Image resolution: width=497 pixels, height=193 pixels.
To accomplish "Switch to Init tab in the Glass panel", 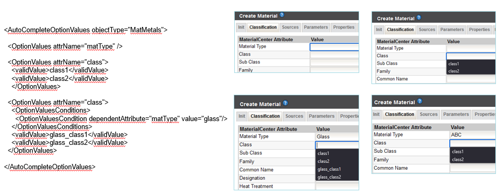I will [242, 116].
